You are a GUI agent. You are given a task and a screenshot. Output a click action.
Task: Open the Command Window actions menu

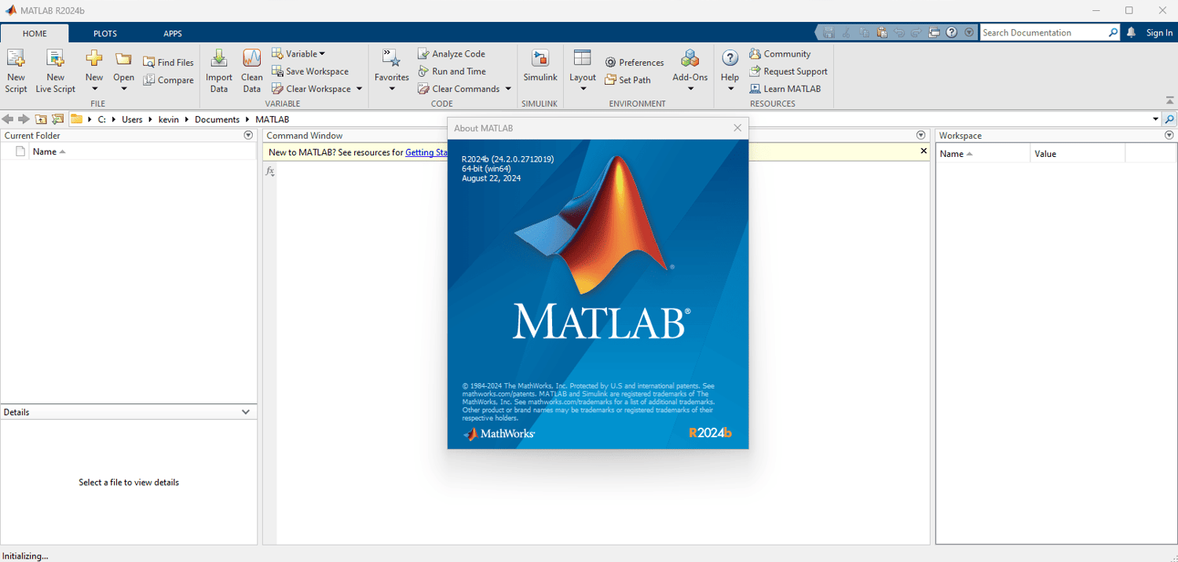pos(921,135)
